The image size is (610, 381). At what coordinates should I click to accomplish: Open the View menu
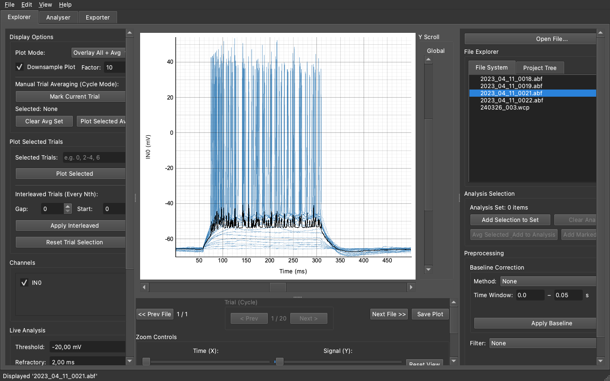click(x=46, y=4)
